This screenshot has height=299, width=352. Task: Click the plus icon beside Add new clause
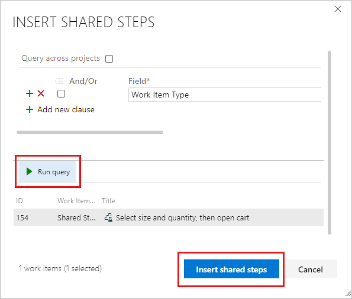30,109
